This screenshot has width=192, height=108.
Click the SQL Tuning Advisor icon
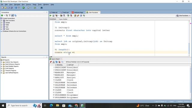[x=64, y=16]
